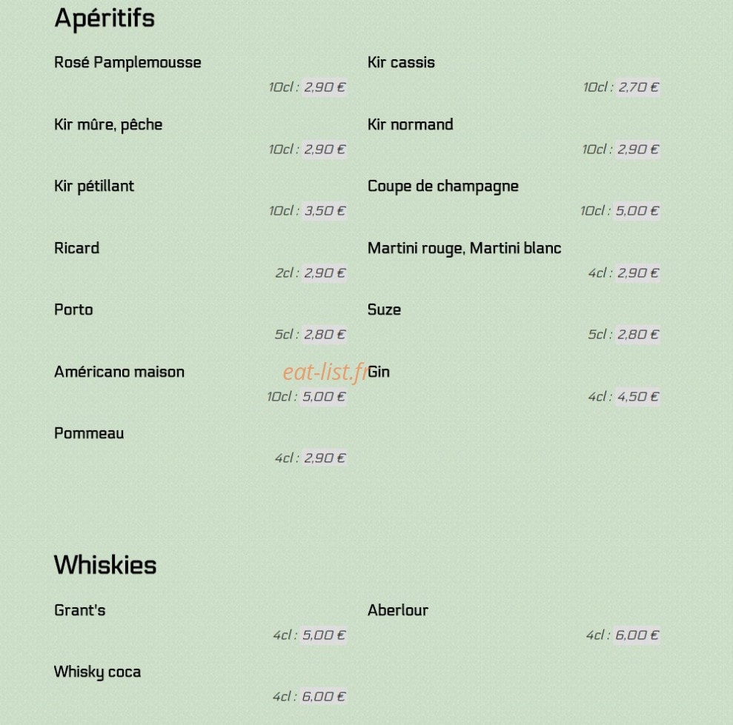Image resolution: width=733 pixels, height=725 pixels.
Task: Click Martini rouge, Martini blanc entry
Action: (x=464, y=249)
